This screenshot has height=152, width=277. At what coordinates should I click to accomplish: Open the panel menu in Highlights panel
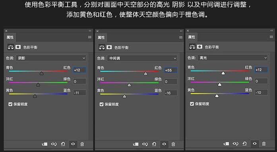pyautogui.click(x=271, y=37)
